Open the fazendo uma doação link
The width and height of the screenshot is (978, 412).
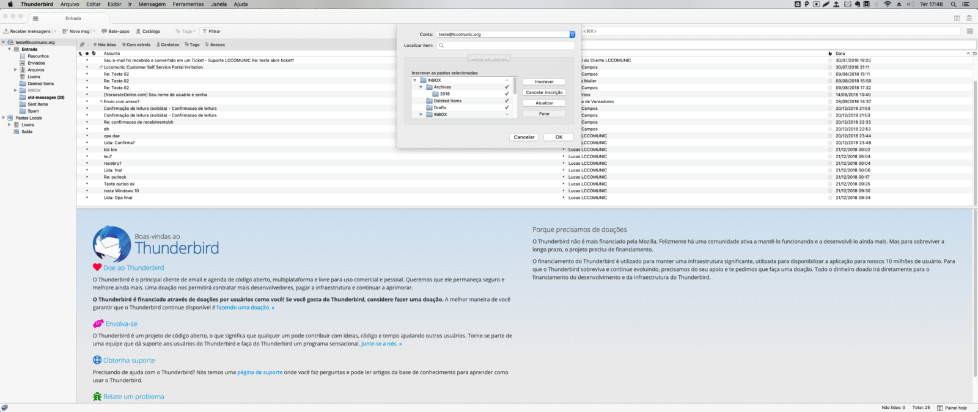(x=245, y=308)
